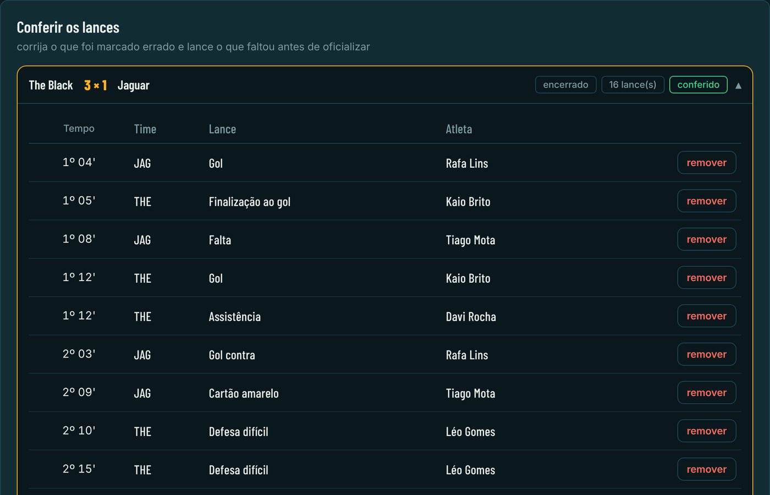Click 'Léo Gomes' in the 2º 15' row

470,470
